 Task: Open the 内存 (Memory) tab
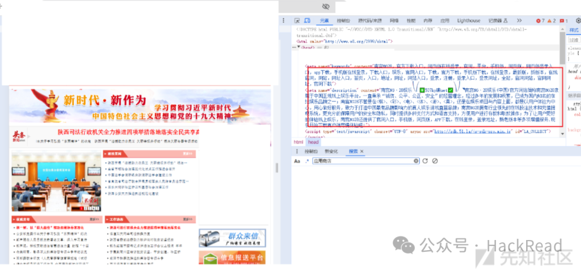(x=428, y=21)
